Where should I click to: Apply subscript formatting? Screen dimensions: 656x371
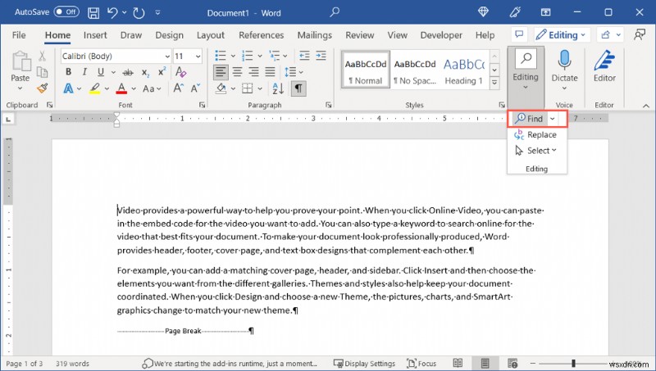pyautogui.click(x=145, y=72)
